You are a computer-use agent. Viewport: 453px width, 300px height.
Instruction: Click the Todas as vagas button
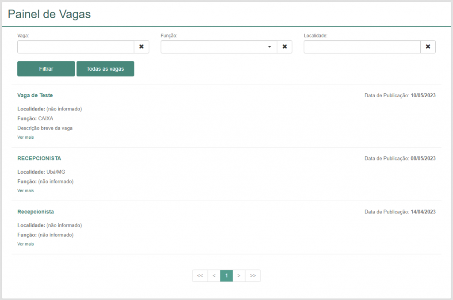105,69
